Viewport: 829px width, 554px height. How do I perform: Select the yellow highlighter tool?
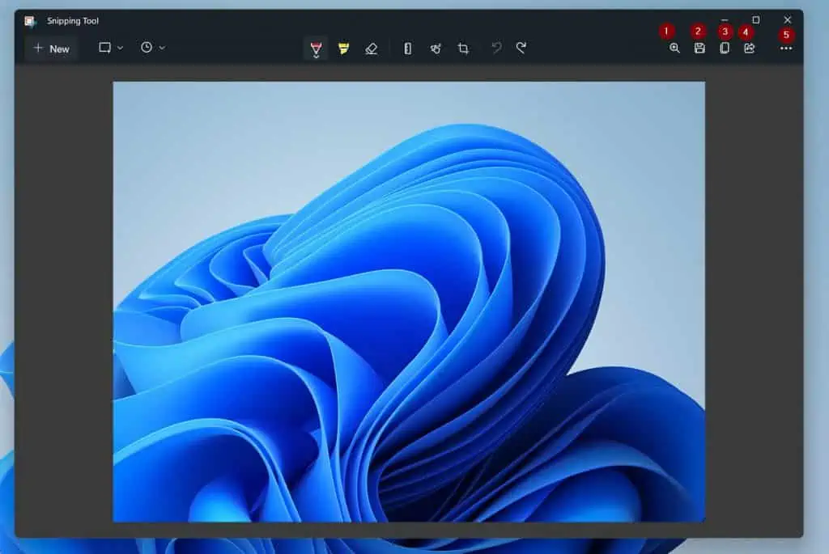[x=343, y=49]
